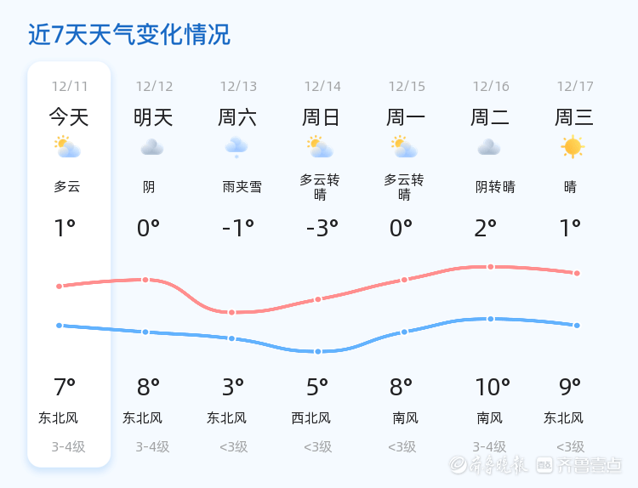The height and width of the screenshot is (488, 638).
Task: Click the sleet icon for 周六
Action: tap(236, 148)
